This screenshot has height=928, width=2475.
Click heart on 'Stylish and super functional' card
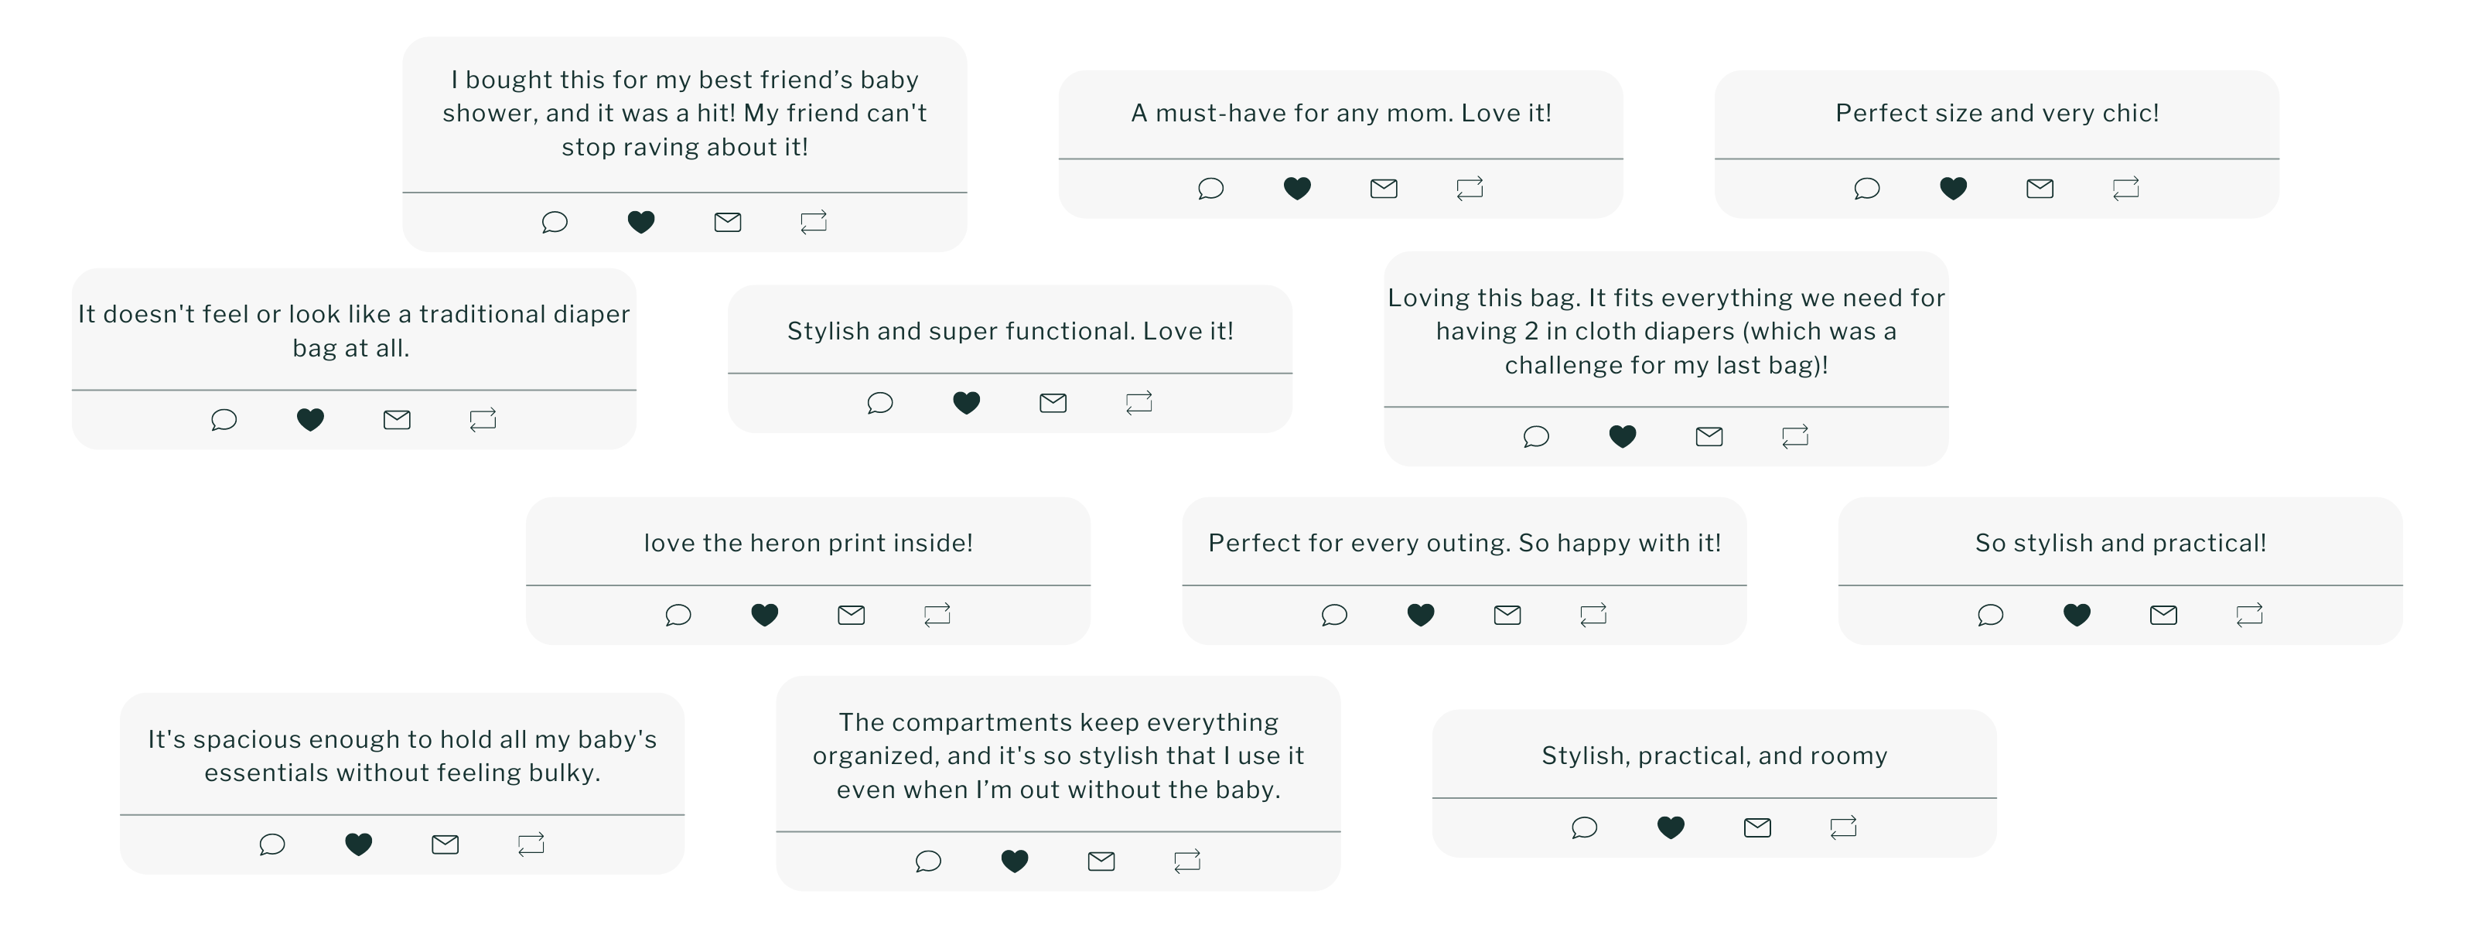click(x=965, y=402)
